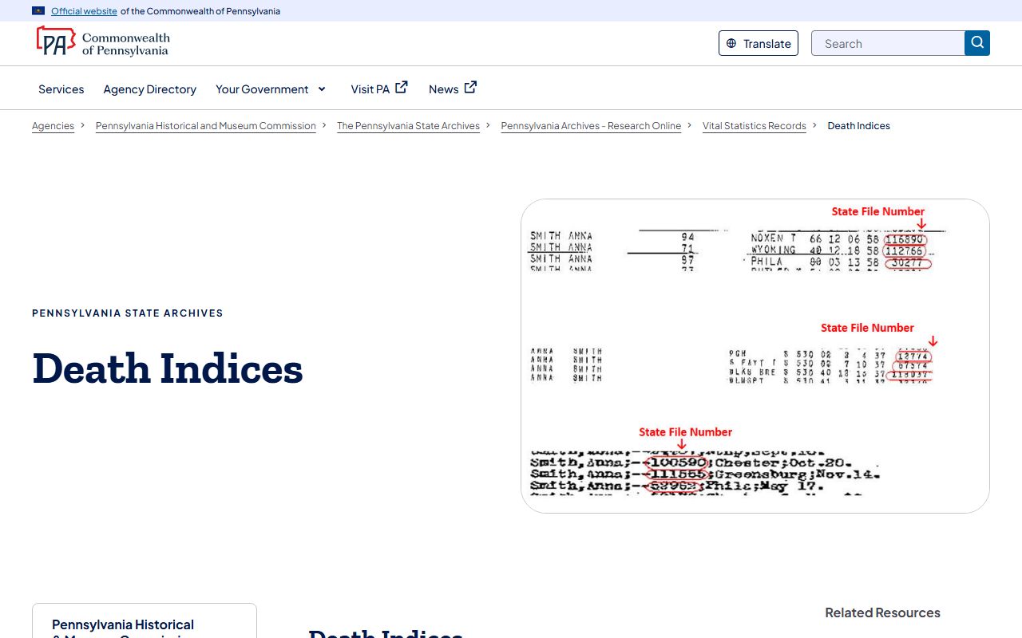Screen dimensions: 1022x638
Task: Go to Agencies breadcrumb
Action: click(53, 126)
